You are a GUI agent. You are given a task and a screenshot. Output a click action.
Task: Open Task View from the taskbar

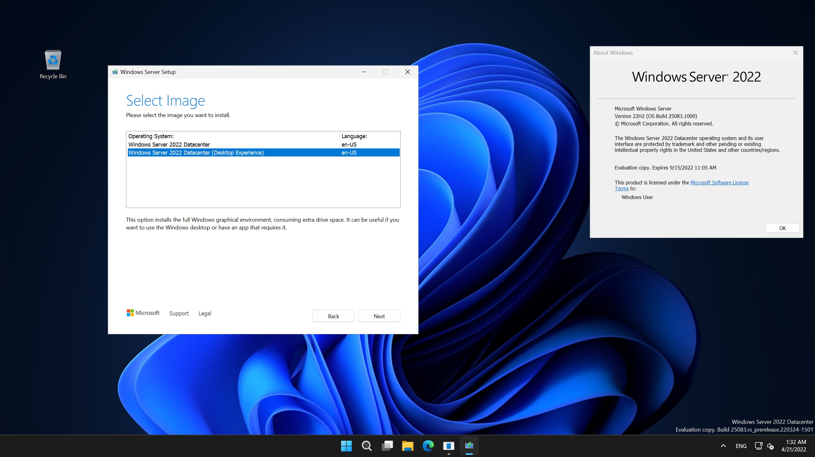[x=387, y=446]
